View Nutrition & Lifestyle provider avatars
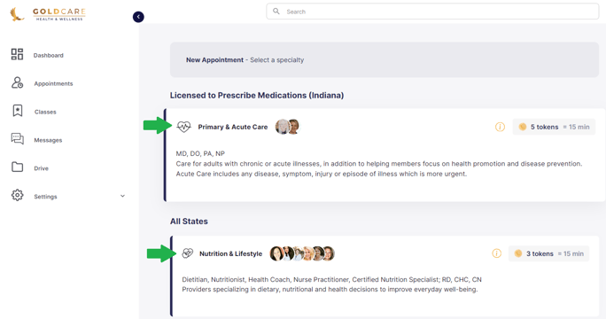The image size is (606, 319). tap(302, 253)
